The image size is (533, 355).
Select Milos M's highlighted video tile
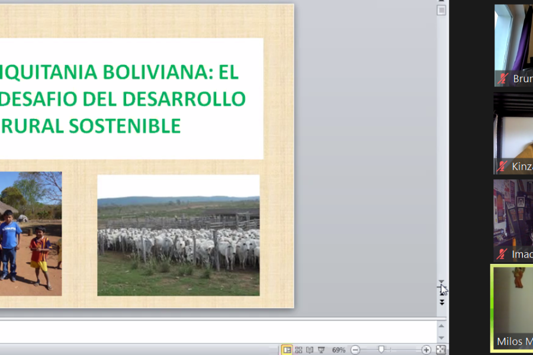coord(513,308)
